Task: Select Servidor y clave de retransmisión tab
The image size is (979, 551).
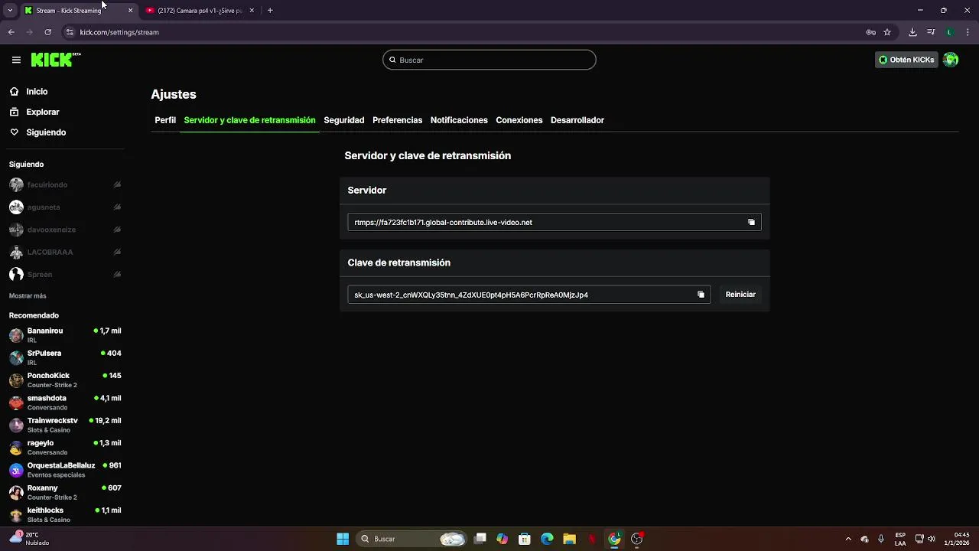Action: pyautogui.click(x=249, y=120)
